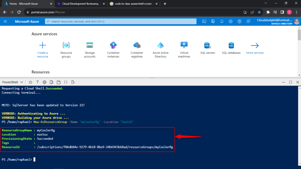Click the browser back arrow
The height and width of the screenshot is (169, 301).
(x=5, y=12)
